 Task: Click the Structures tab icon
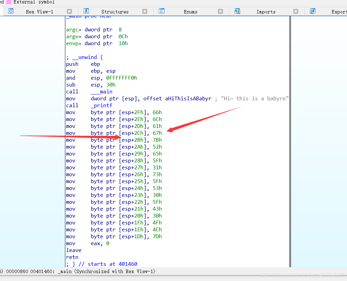pyautogui.click(x=86, y=11)
